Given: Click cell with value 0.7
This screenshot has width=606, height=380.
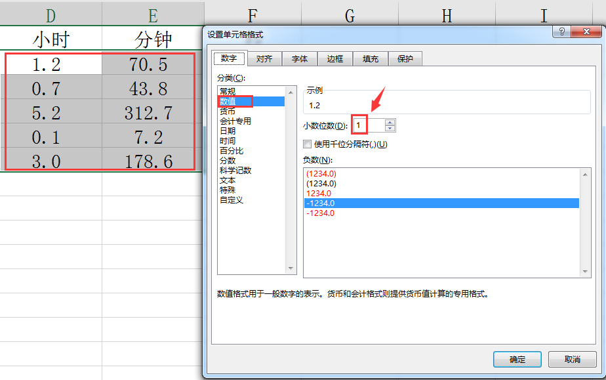Looking at the screenshot, I should point(51,87).
